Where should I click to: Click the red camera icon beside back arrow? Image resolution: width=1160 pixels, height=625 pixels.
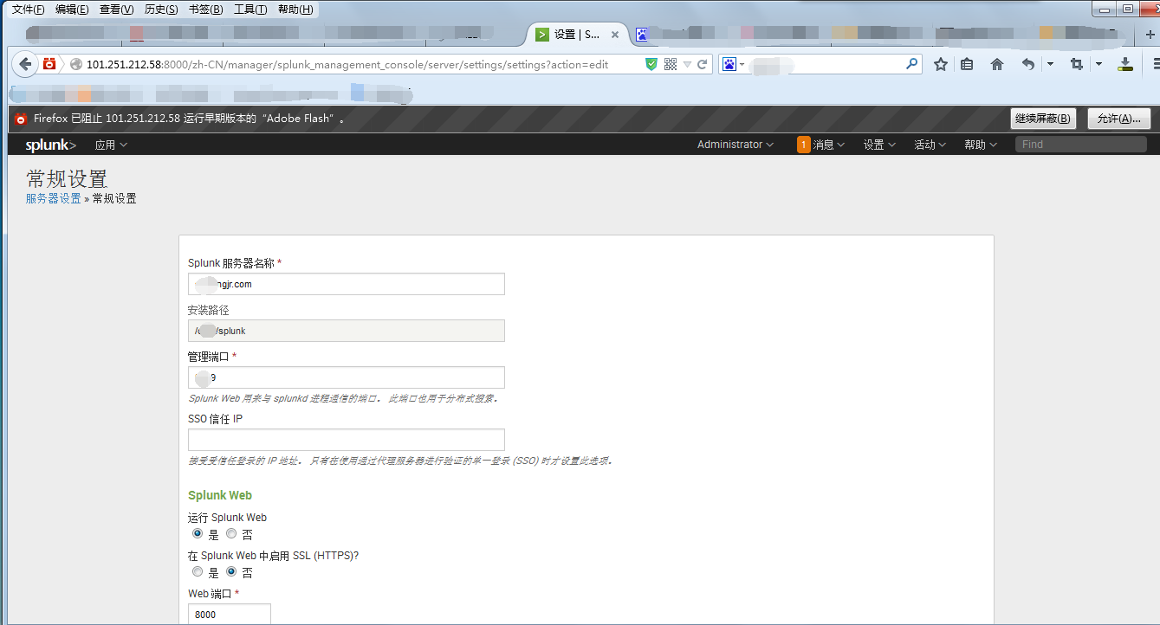click(x=49, y=64)
